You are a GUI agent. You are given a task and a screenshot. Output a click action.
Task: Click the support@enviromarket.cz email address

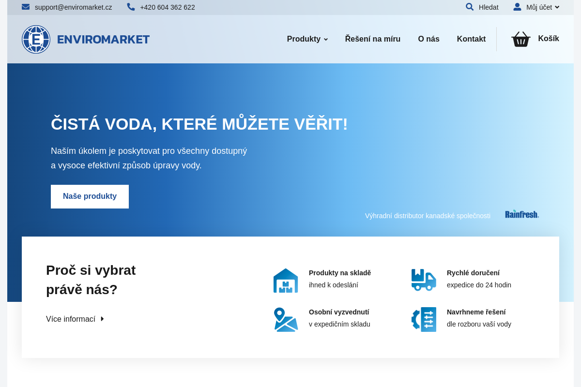tap(73, 7)
